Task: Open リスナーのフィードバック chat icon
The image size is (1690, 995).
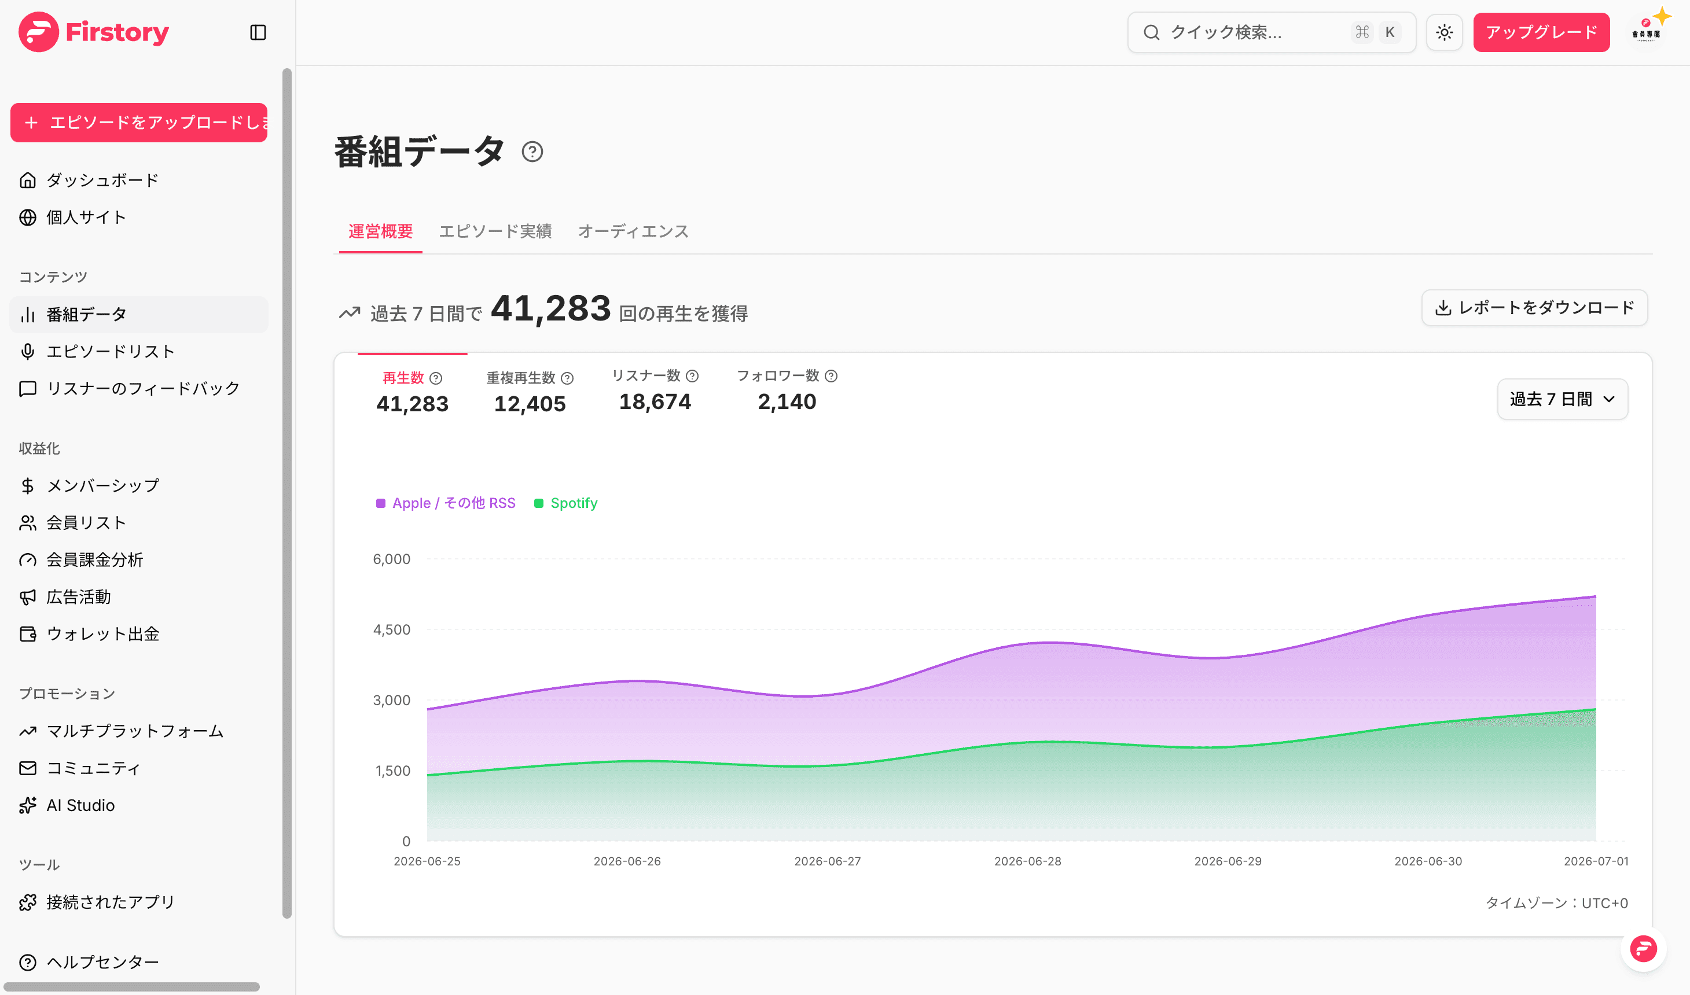Action: [x=28, y=389]
